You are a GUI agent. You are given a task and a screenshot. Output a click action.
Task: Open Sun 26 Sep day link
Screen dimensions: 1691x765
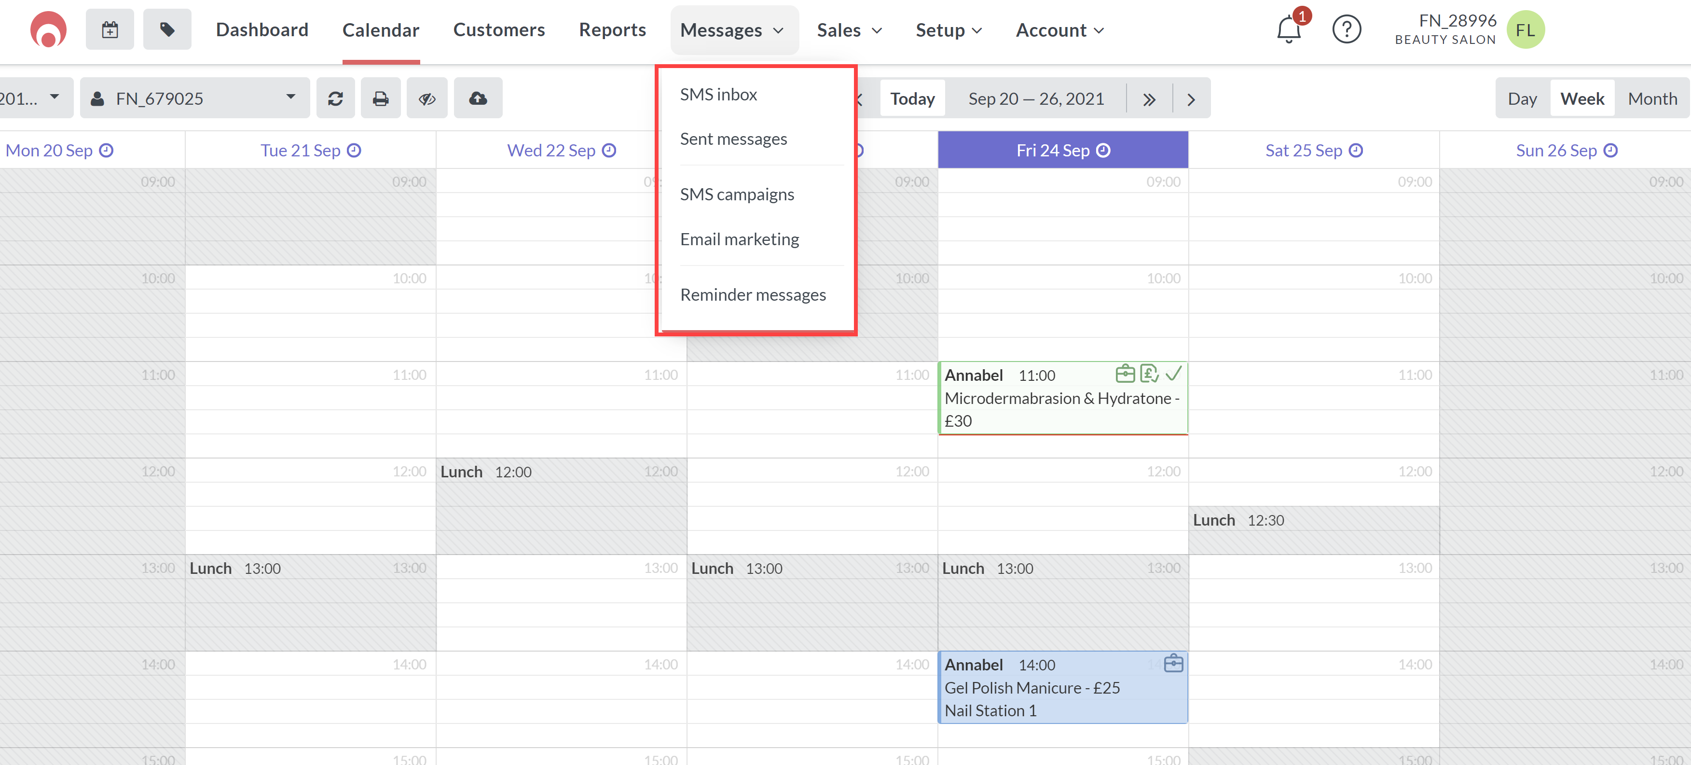[1556, 151]
